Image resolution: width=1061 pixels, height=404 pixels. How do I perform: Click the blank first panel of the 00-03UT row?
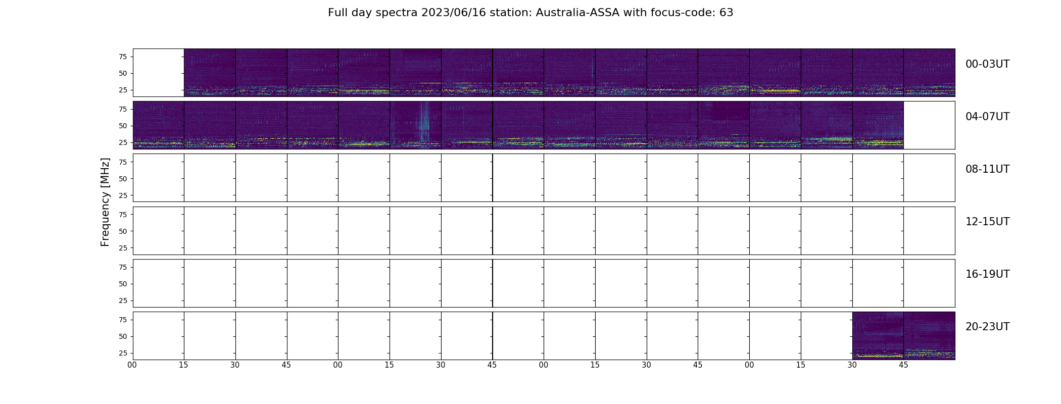pyautogui.click(x=159, y=72)
